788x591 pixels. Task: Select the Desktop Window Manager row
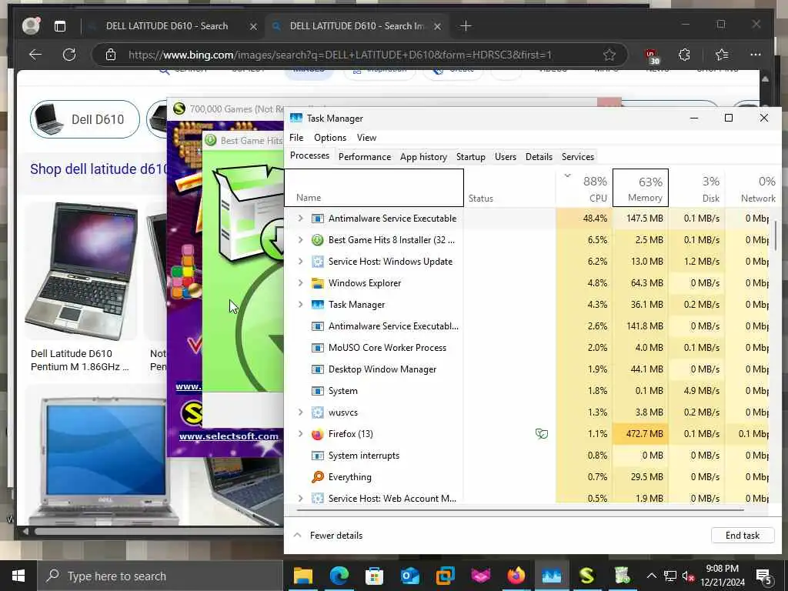(x=526, y=369)
